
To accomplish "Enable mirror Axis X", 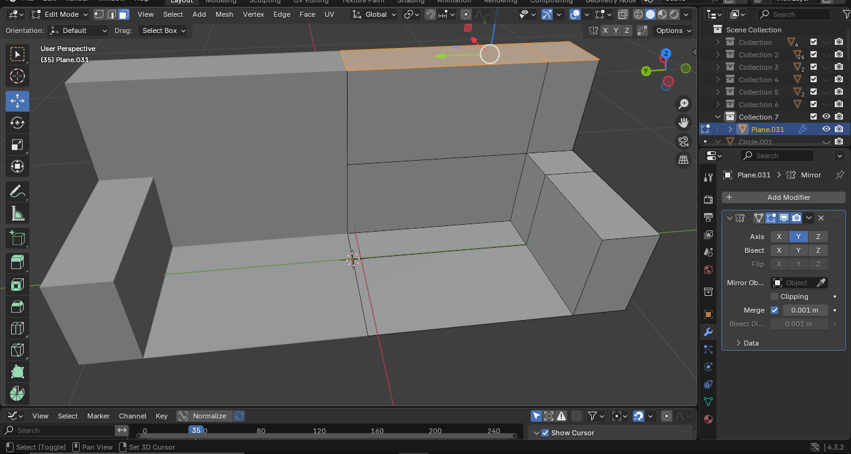I will [779, 237].
